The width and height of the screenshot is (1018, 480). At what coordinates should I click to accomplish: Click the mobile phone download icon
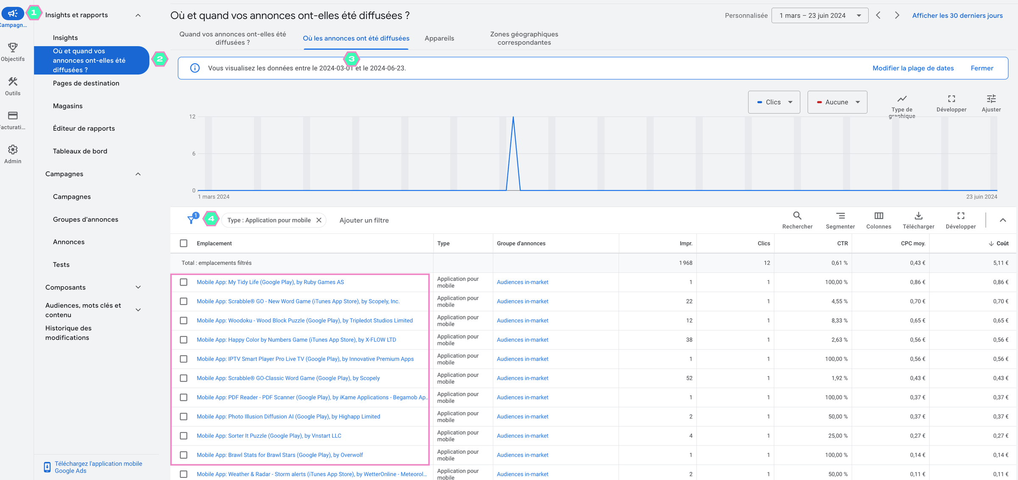(x=47, y=467)
